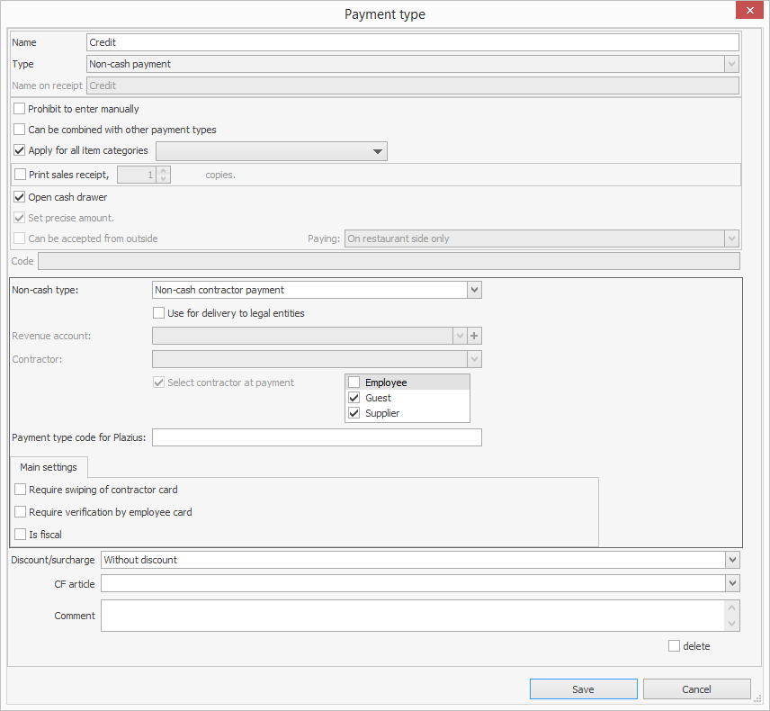Enable Use for delivery to legal entities
This screenshot has height=711, width=770.
(159, 313)
